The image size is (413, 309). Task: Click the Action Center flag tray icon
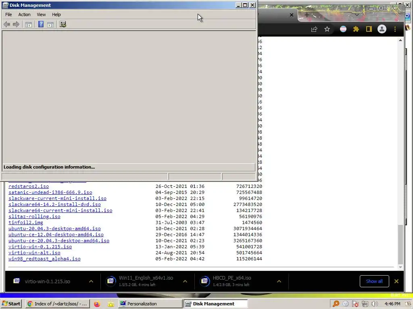355,304
